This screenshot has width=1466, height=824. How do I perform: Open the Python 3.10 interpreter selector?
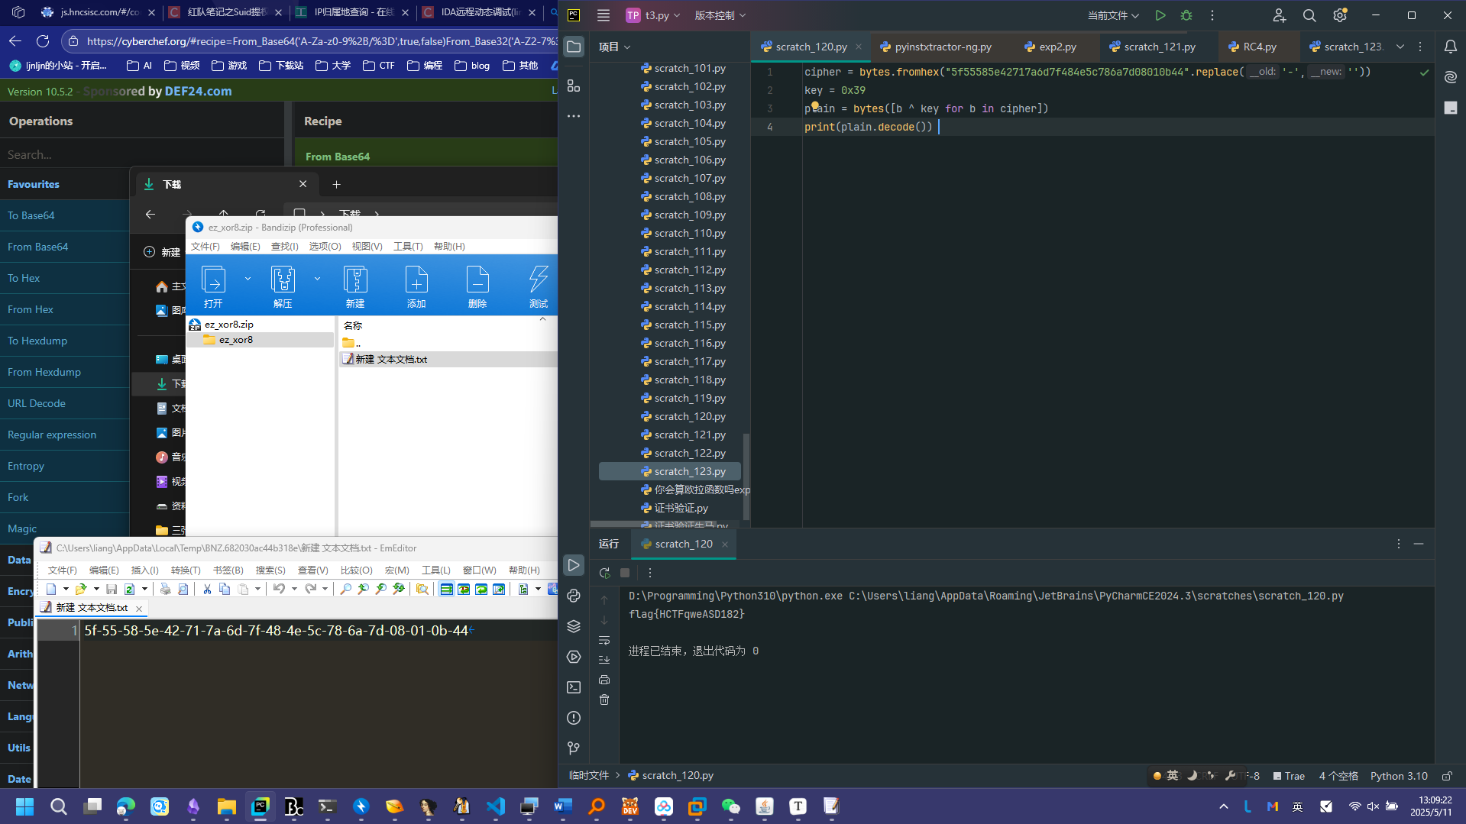tap(1399, 776)
